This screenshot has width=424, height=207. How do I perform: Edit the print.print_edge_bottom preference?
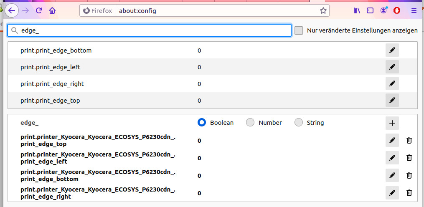pos(392,50)
